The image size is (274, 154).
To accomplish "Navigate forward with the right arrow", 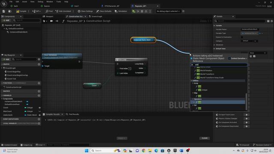I will 57,21.
